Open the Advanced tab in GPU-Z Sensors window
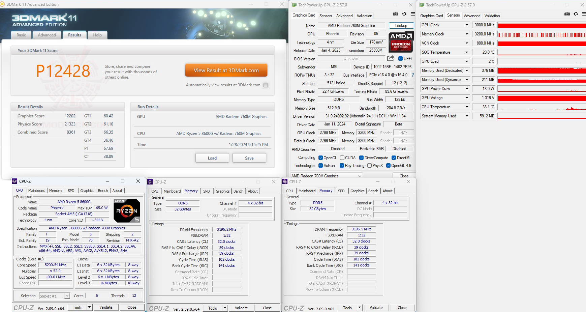Viewport: 586px width, 312px height. (x=472, y=16)
